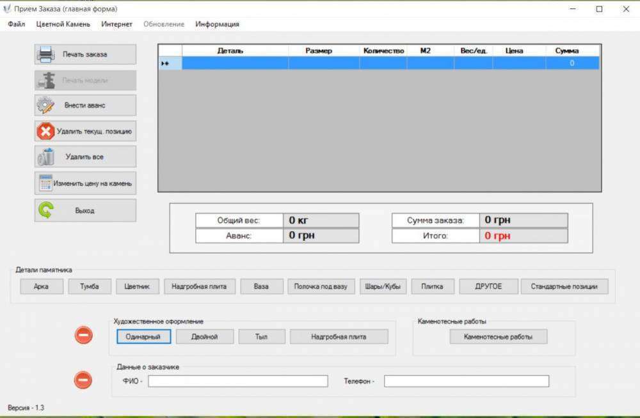Viewport: 640px width, 418px height.
Task: Click the Сумма cell showing 0
Action: (572, 63)
